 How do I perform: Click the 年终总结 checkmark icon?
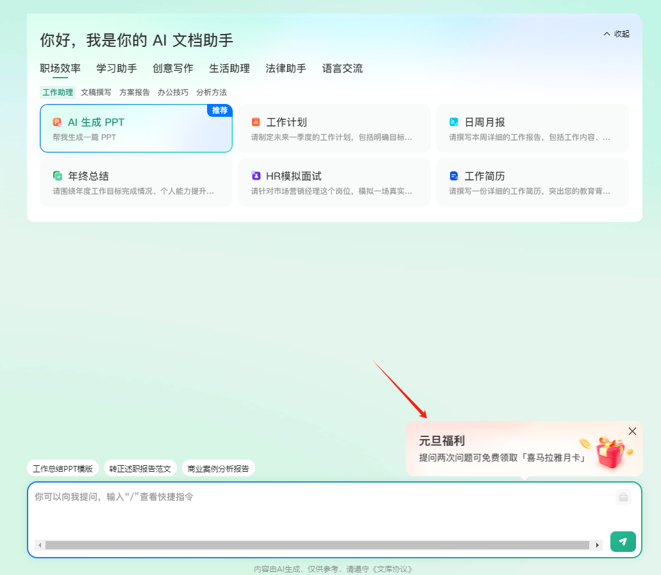click(56, 176)
